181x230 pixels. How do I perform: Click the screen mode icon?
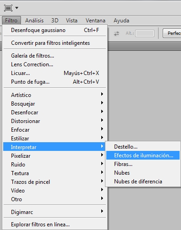(8, 8)
